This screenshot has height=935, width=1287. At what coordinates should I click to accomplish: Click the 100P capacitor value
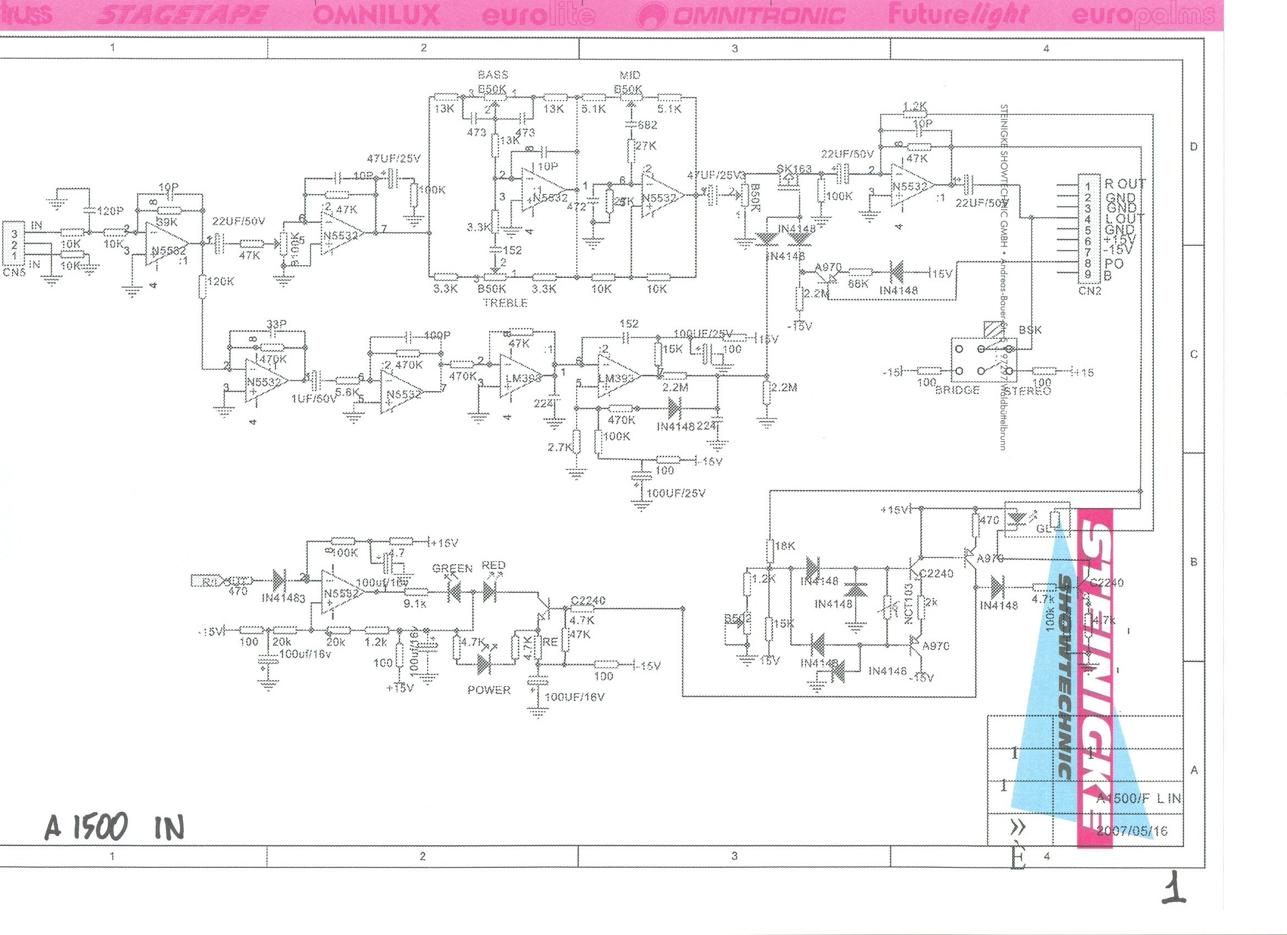pyautogui.click(x=437, y=335)
